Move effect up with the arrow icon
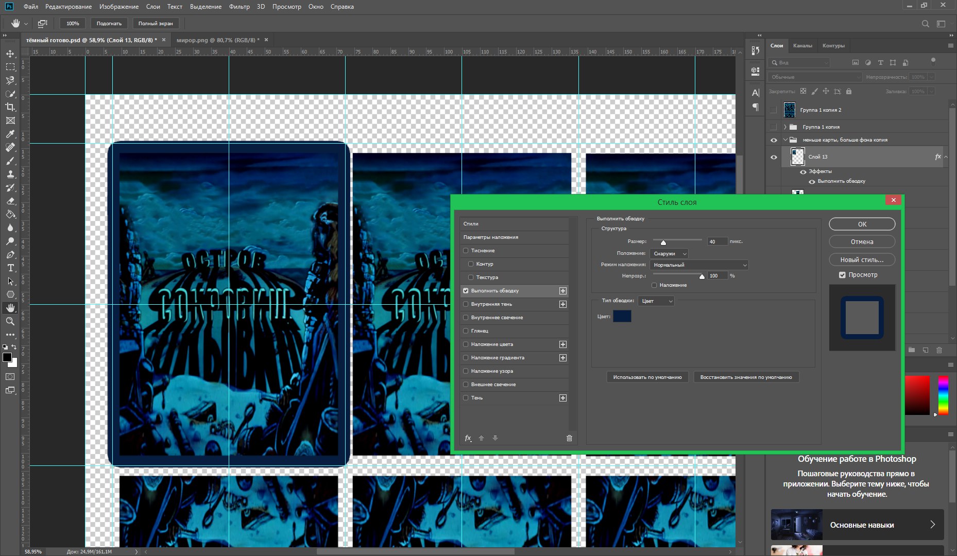This screenshot has height=556, width=957. (x=482, y=438)
